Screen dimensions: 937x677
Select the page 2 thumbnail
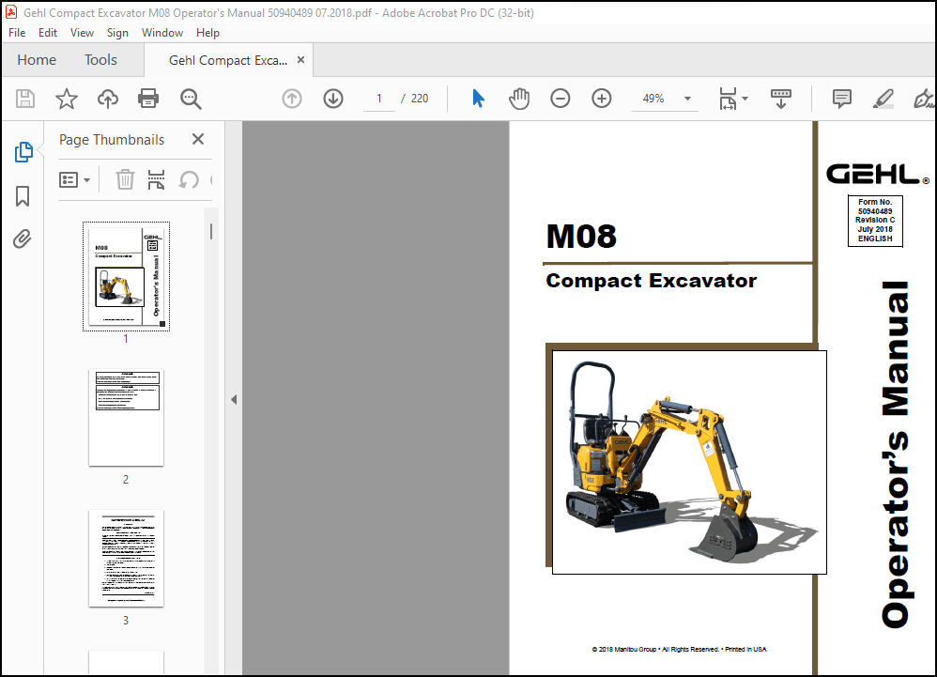pyautogui.click(x=125, y=417)
